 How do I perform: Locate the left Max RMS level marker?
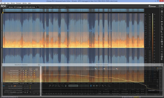coord(26,75)
